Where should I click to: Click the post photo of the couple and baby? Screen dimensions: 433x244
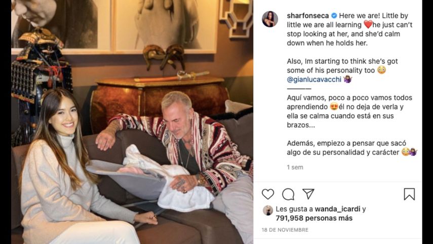pyautogui.click(x=132, y=122)
